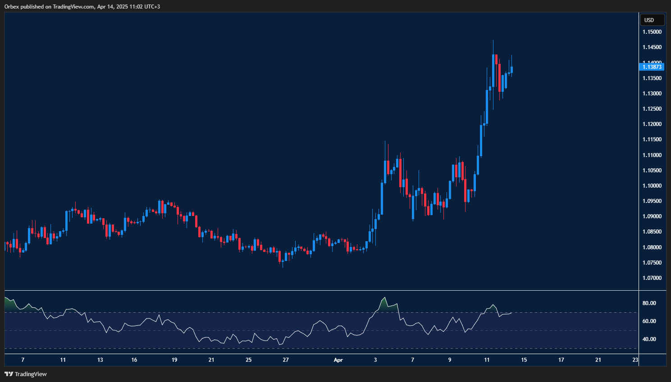Click the RSI 80.00 scale label
The height and width of the screenshot is (382, 671).
point(649,303)
